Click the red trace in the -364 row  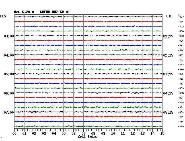coord(88,98)
